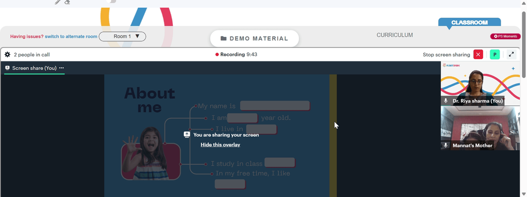Click the year old age blank
The width and height of the screenshot is (527, 197).
click(x=242, y=118)
